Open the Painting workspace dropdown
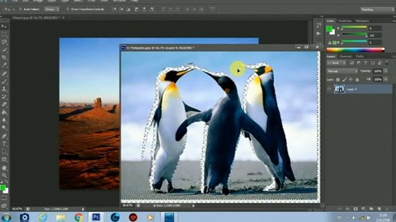This screenshot has width=396, height=222. [377, 10]
